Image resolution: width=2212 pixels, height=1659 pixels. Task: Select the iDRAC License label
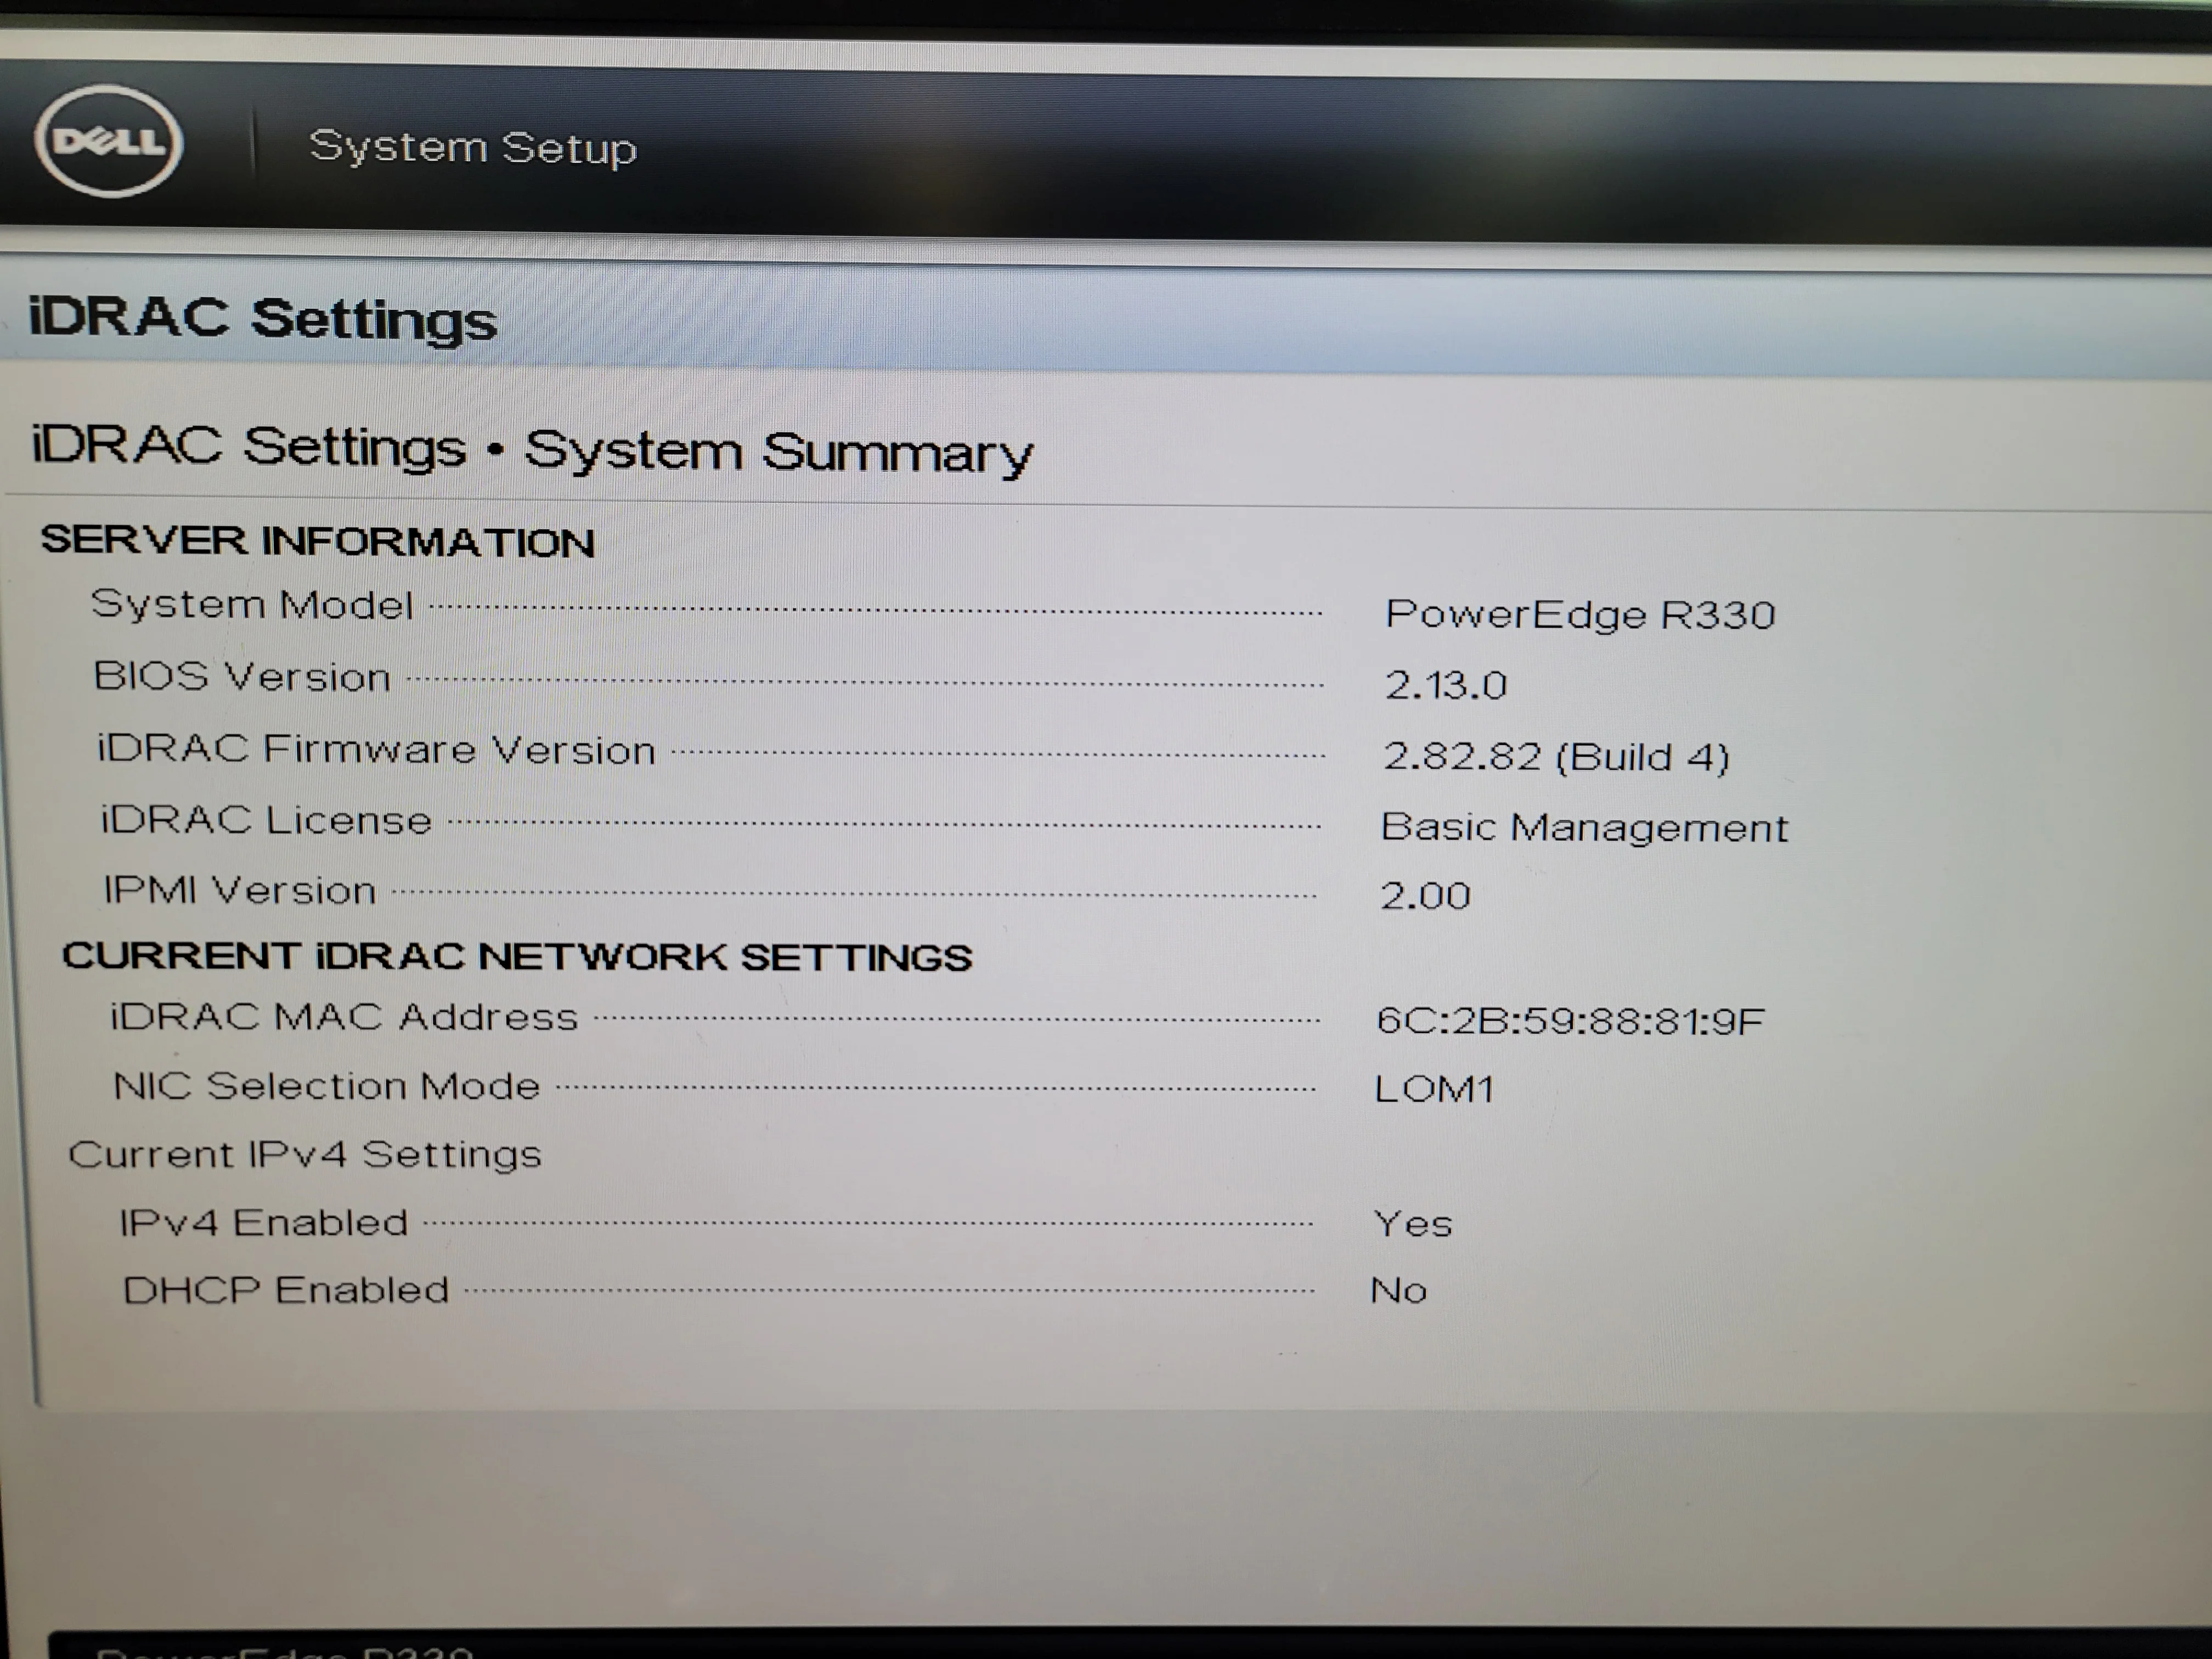266,820
